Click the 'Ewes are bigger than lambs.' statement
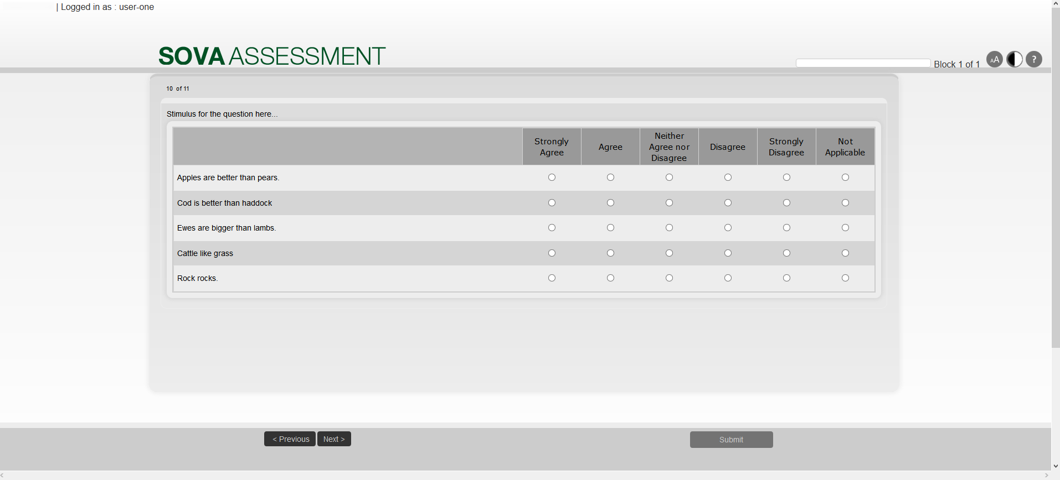 tap(227, 228)
